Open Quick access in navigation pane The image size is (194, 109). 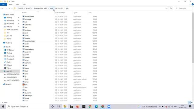(x=10, y=15)
